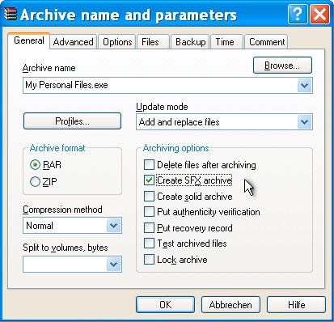Expand the Split to volumes dropdown arrow

coord(114,265)
